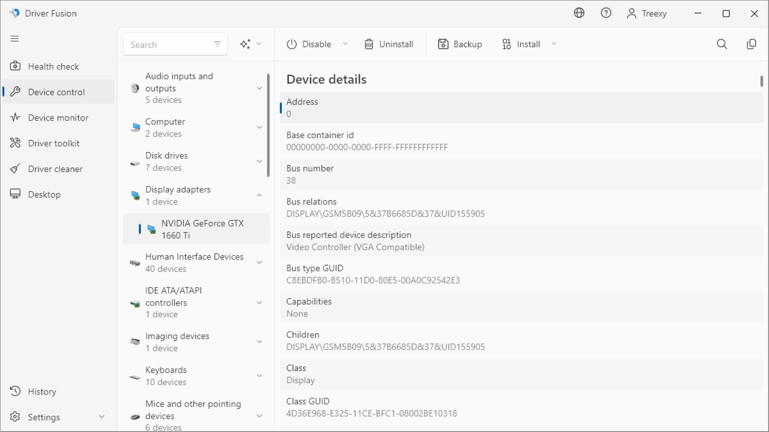Viewport: 769px width, 432px height.
Task: Expand the Settings menu in sidebar
Action: point(102,416)
